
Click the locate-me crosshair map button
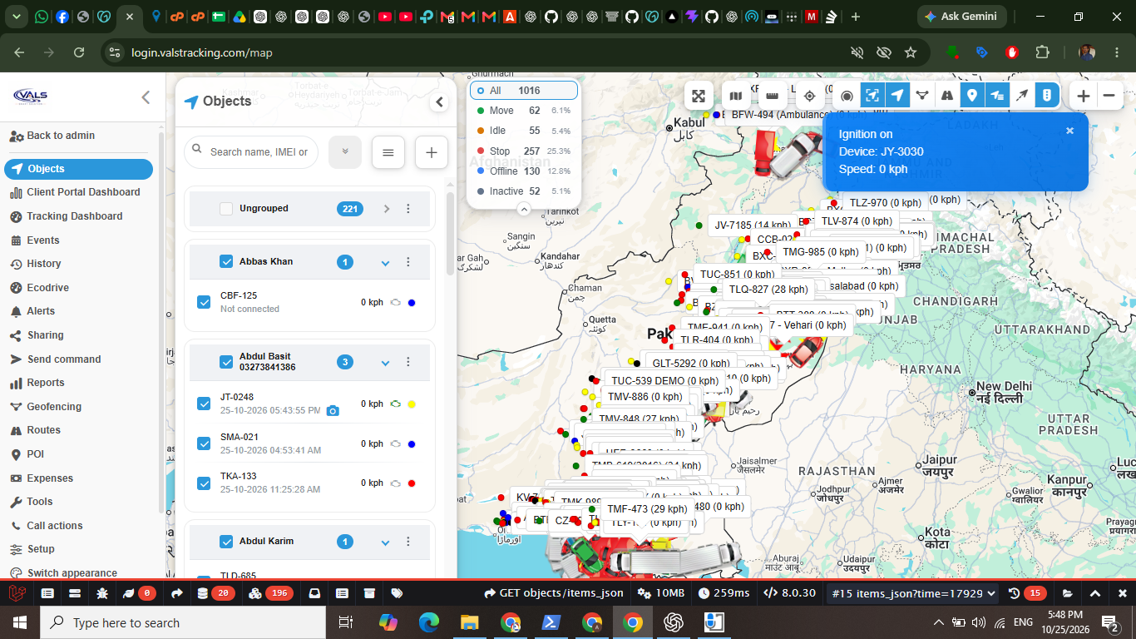[x=810, y=96]
